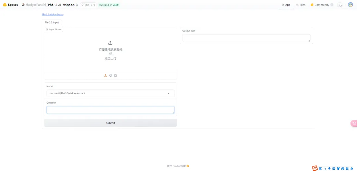This screenshot has width=357, height=171.
Task: Open the IME game controller icon
Action: (343, 168)
